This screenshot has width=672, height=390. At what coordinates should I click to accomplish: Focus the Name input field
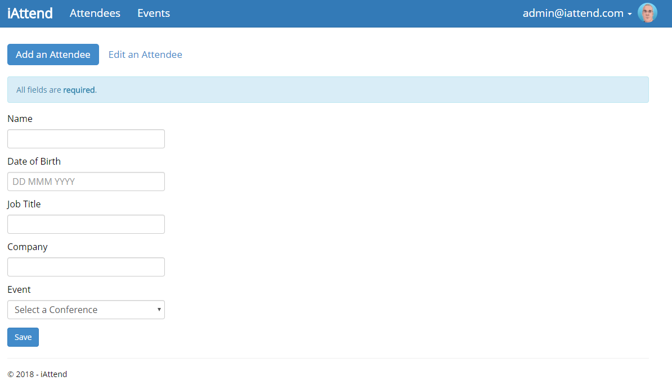86,139
